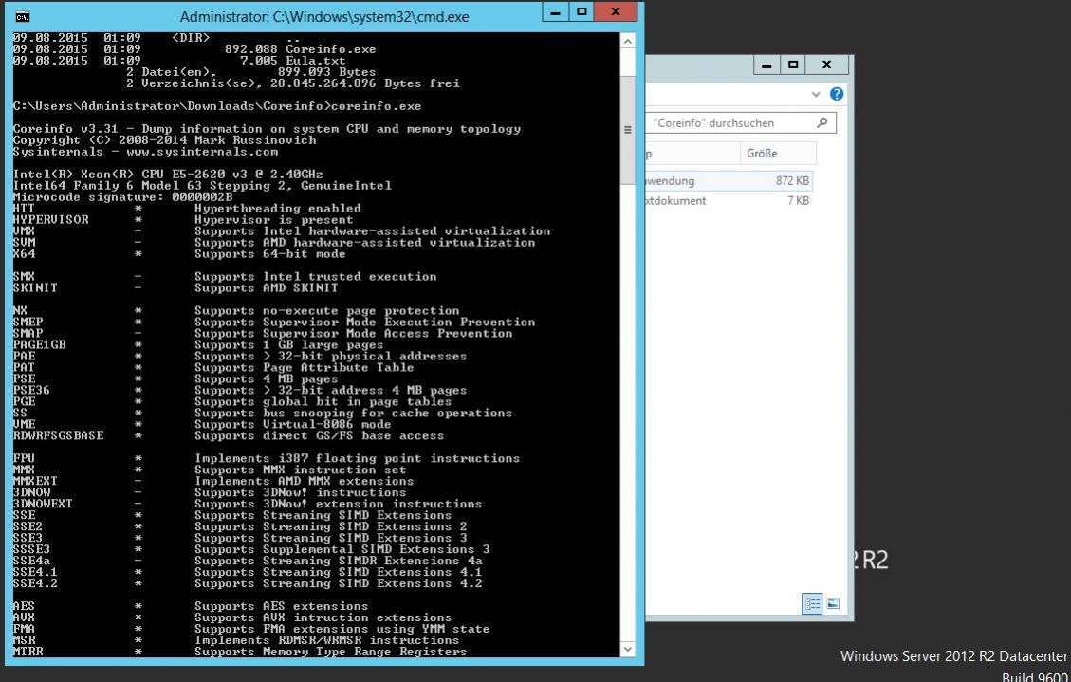The height and width of the screenshot is (682, 1071).
Task: Click "Hyperthreading enabled" line
Action: [277, 209]
